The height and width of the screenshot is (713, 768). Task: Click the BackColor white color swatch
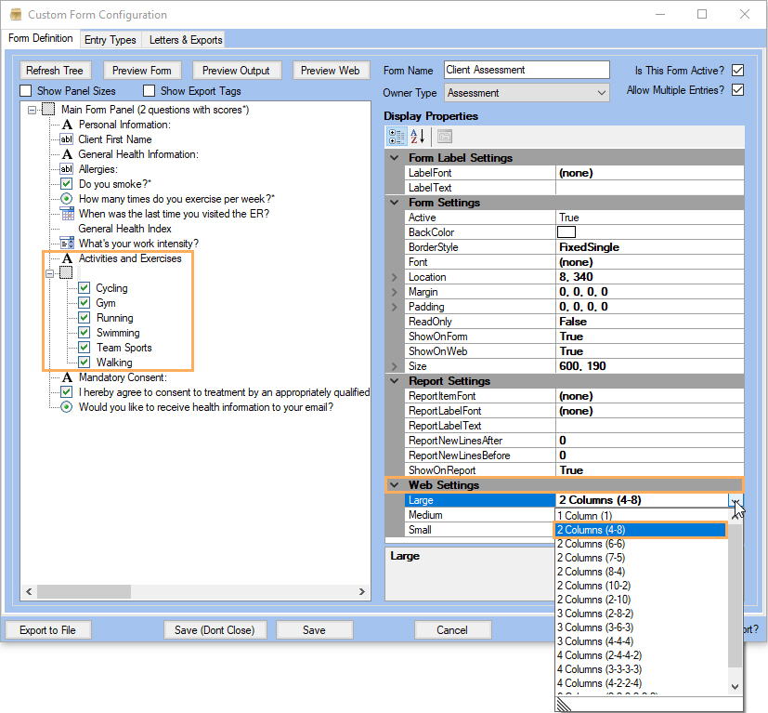click(x=566, y=232)
